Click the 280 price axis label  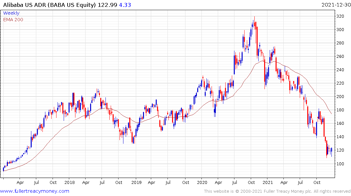click(340, 43)
